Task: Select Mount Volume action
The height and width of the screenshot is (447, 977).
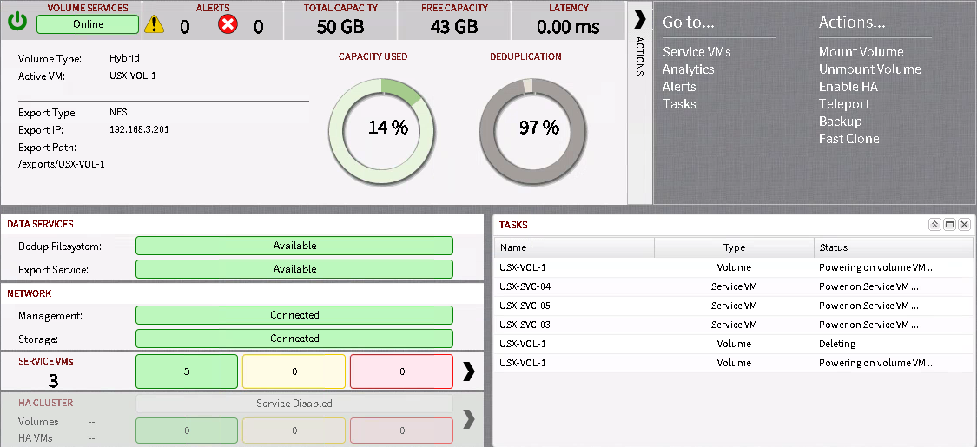Action: [x=861, y=52]
